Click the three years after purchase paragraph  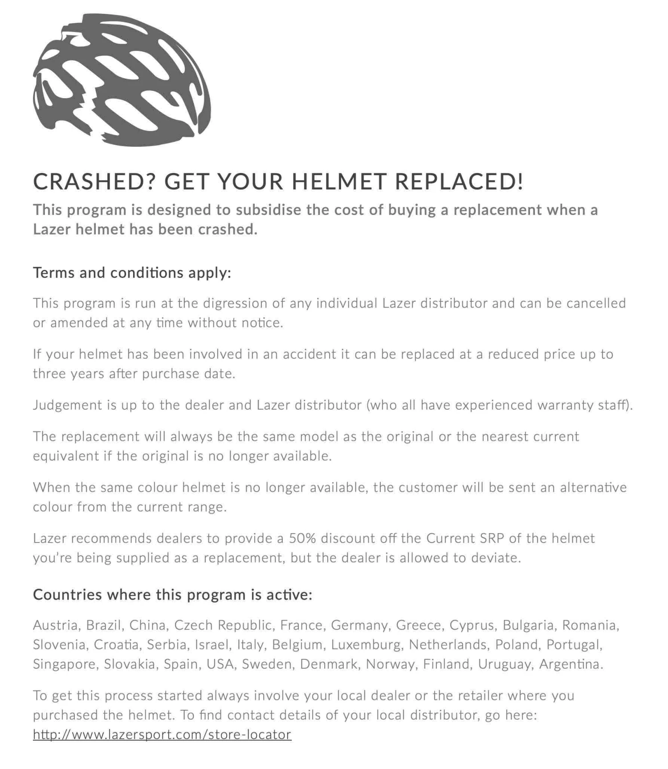coord(323,364)
